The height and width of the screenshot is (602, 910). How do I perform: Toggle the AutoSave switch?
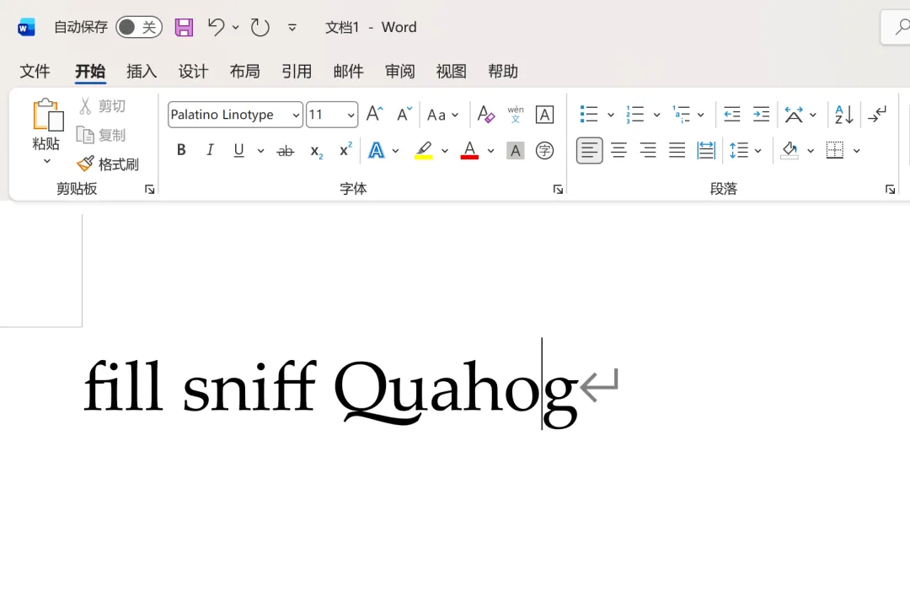point(139,27)
